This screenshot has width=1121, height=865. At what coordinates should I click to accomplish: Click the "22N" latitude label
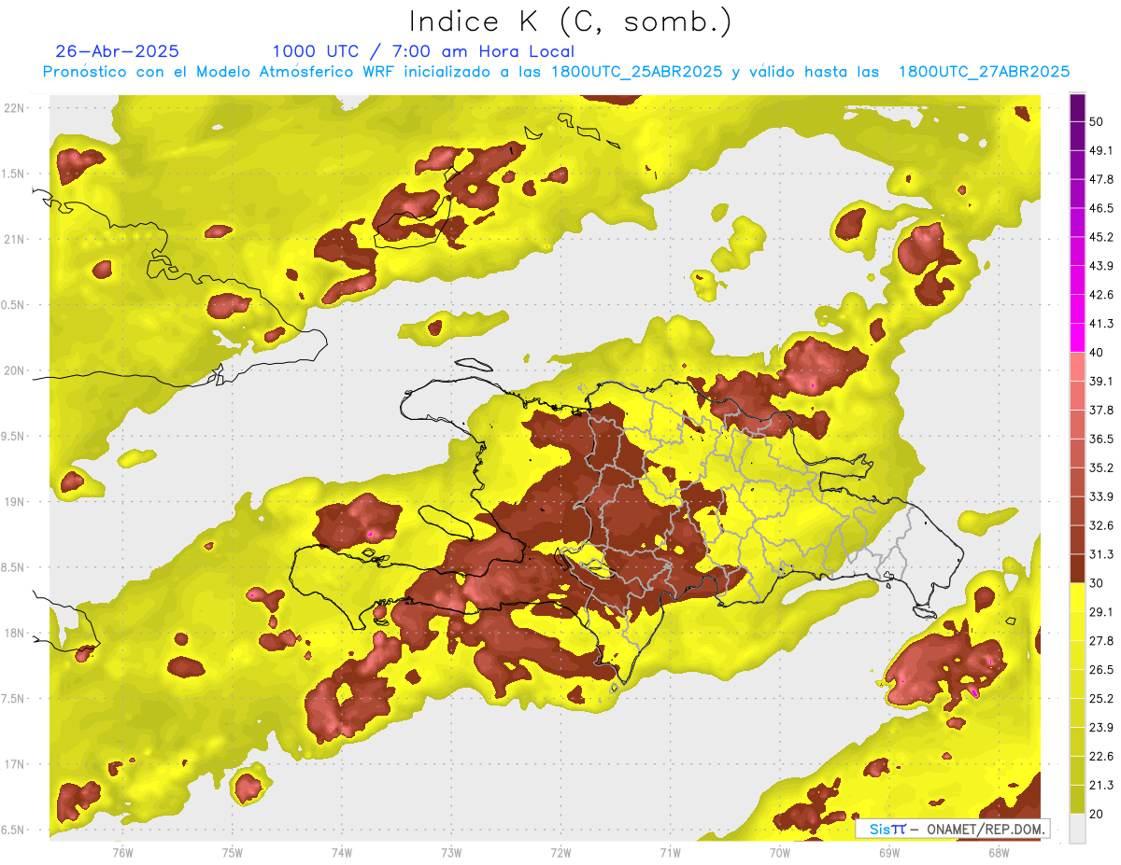14,107
